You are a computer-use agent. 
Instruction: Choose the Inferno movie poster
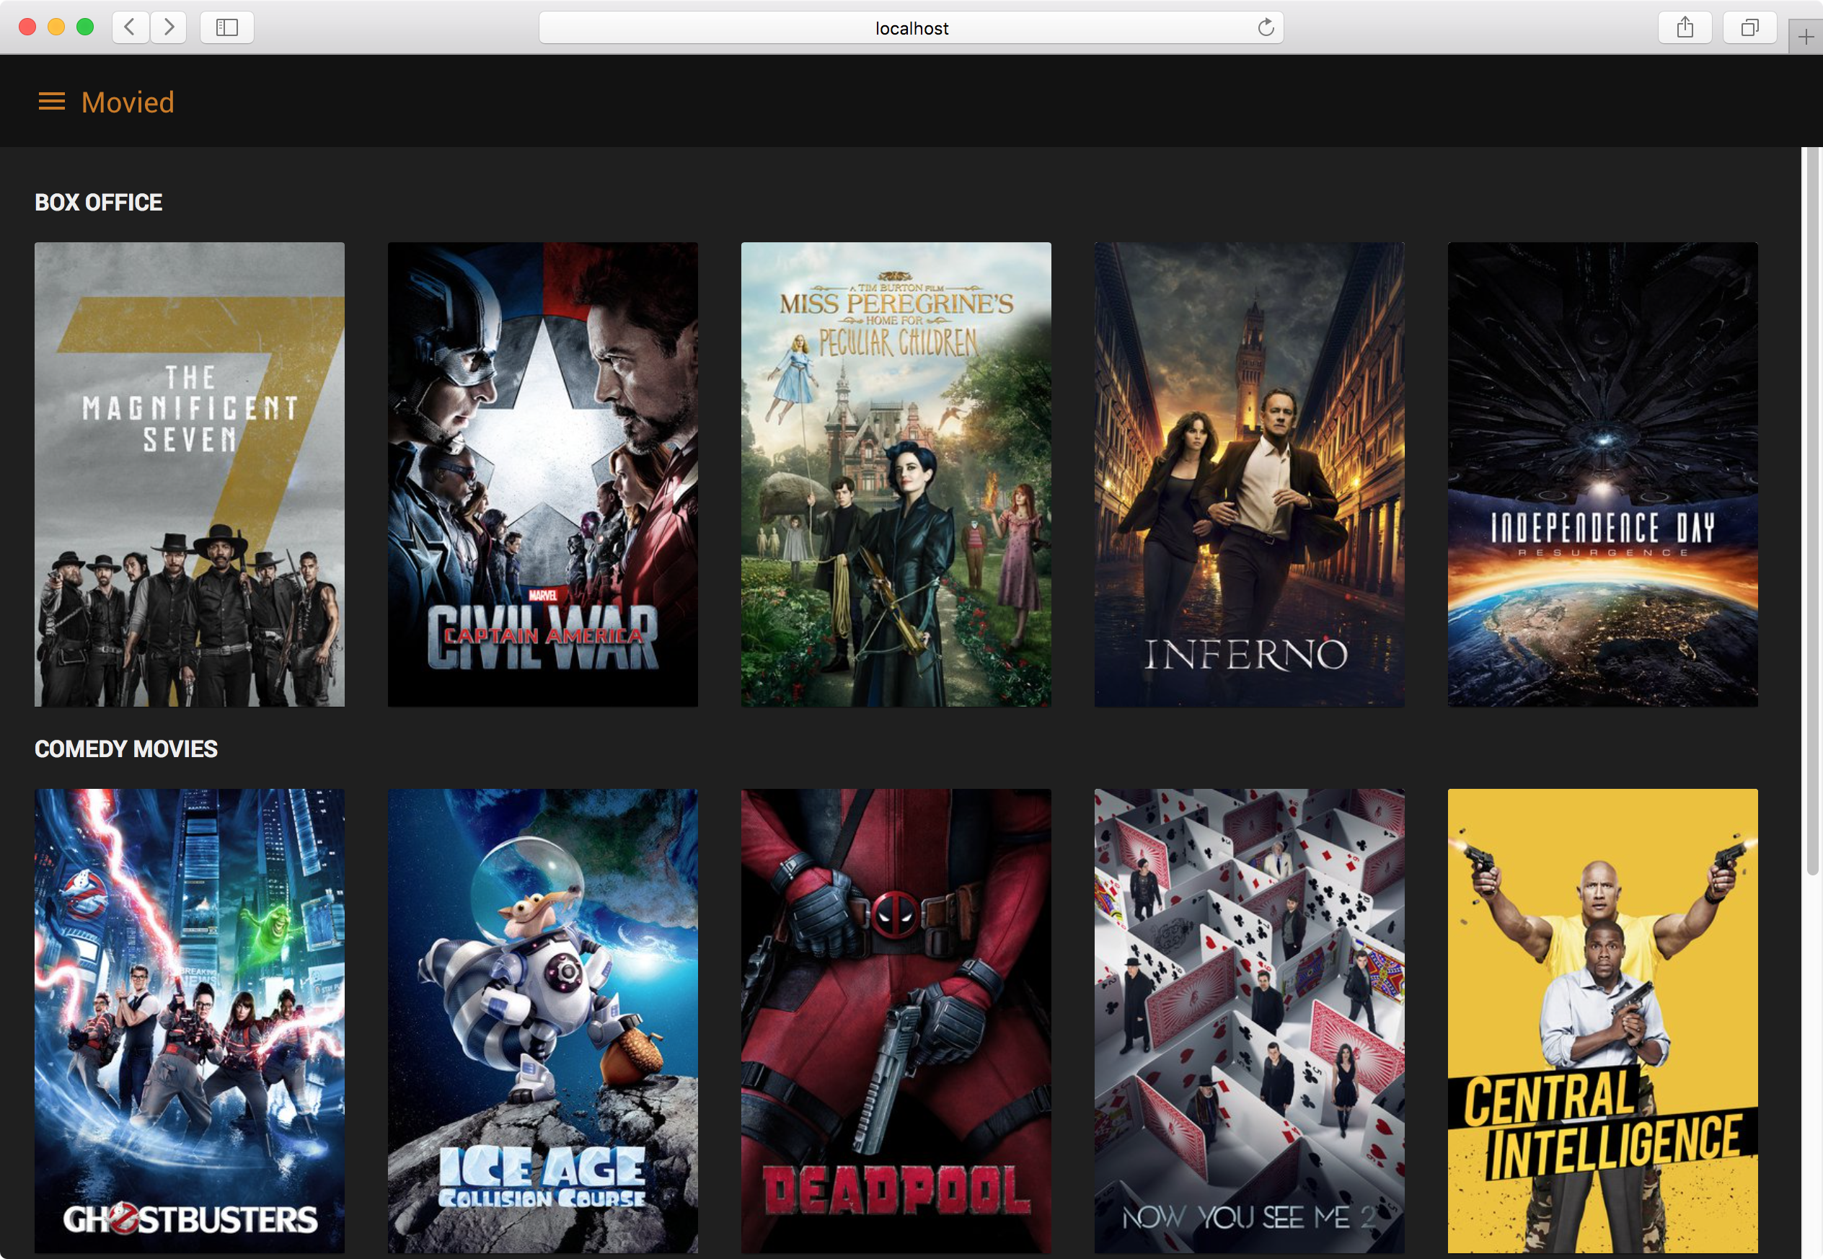coord(1250,474)
